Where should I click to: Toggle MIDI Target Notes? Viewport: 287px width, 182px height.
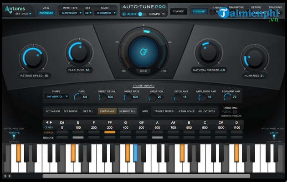[164, 111]
